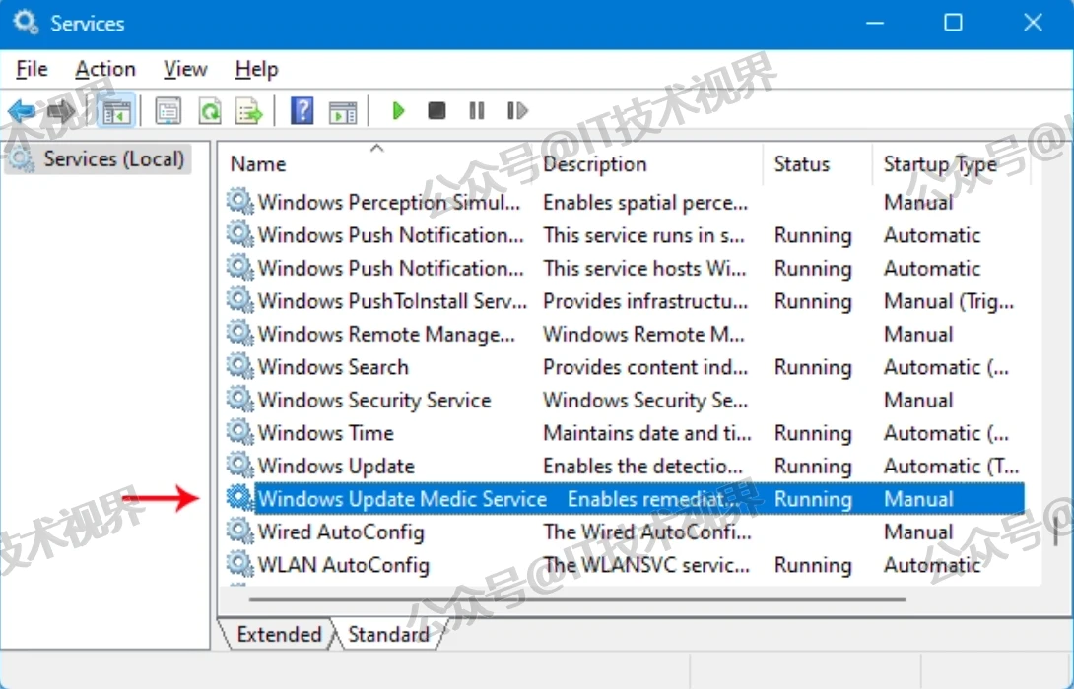Click the Forward arrow toolbar icon
1074x689 pixels.
pyautogui.click(x=61, y=111)
